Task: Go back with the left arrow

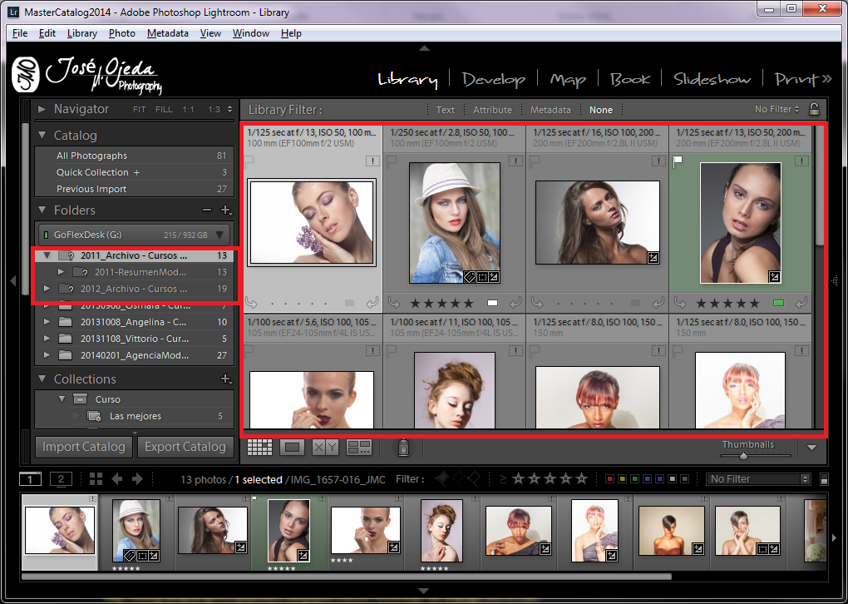Action: pos(117,479)
